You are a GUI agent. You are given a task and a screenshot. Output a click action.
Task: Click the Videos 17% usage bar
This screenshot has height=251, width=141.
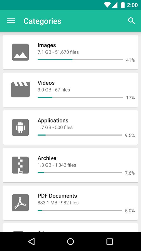click(80, 97)
